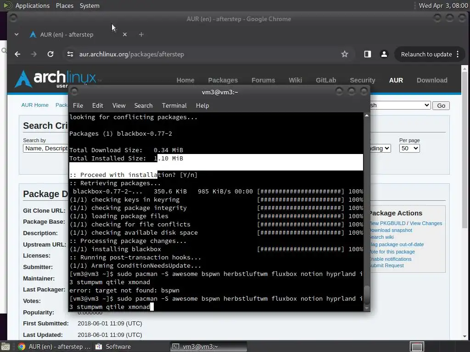Open Packages link in Arch navigation
Screen dimensions: 470x352
[x=223, y=80]
